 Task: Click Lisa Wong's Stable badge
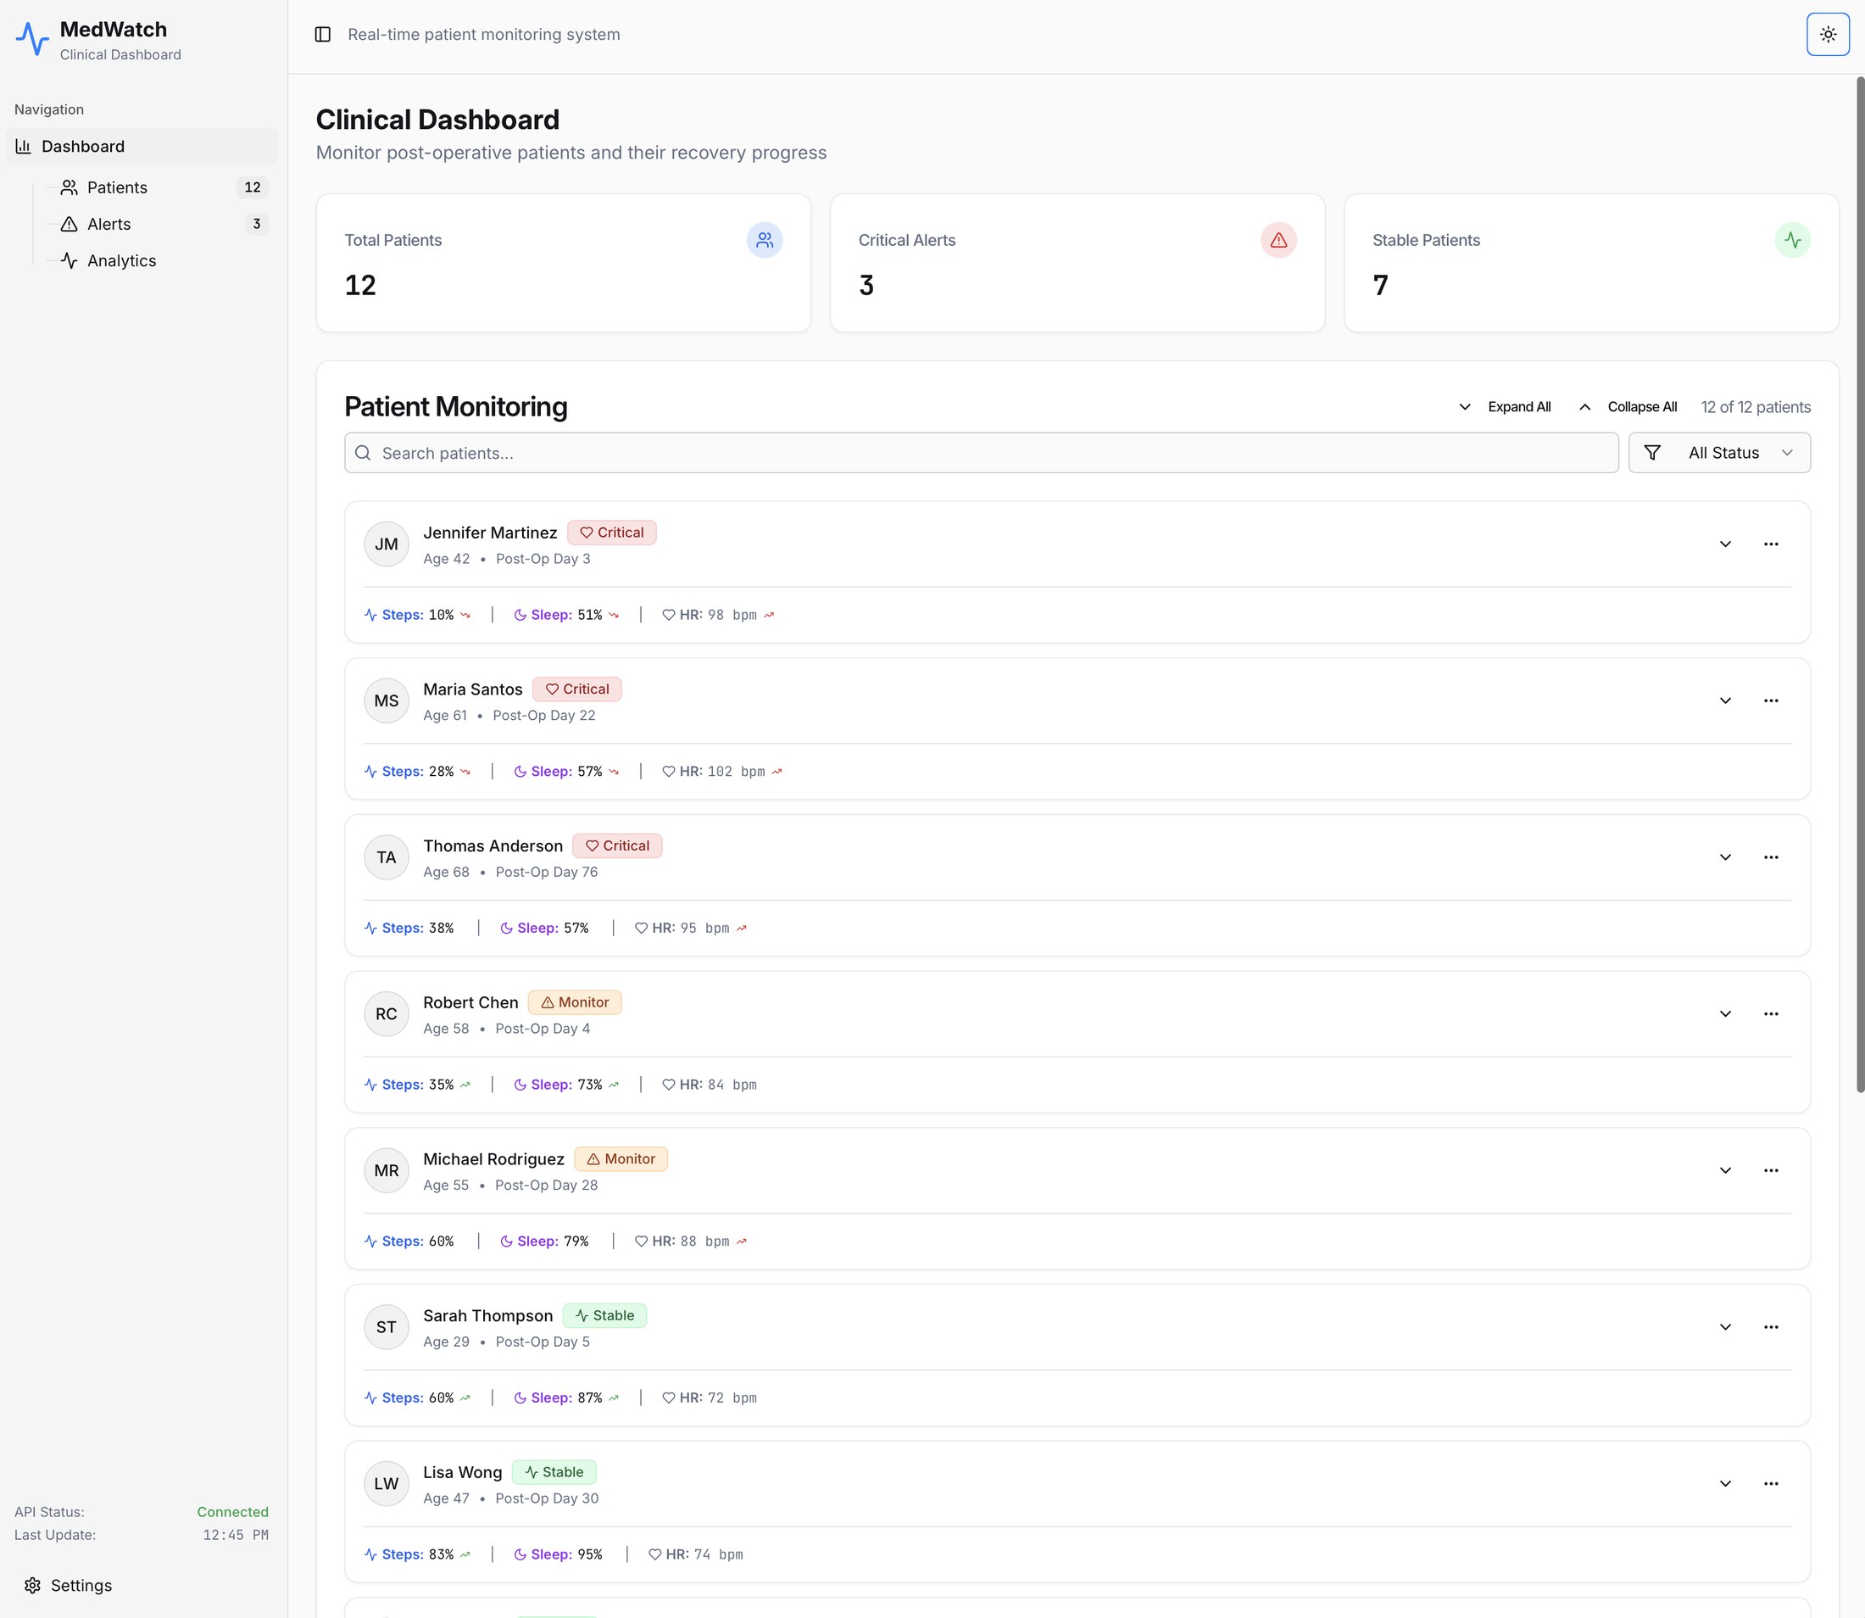(x=554, y=1473)
